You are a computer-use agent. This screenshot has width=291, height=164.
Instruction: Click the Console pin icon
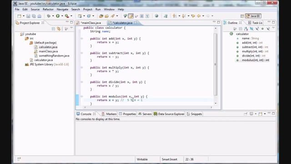[x=246, y=114]
